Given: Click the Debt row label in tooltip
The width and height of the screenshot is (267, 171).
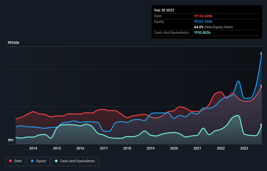Looking at the screenshot, I should click(158, 16).
